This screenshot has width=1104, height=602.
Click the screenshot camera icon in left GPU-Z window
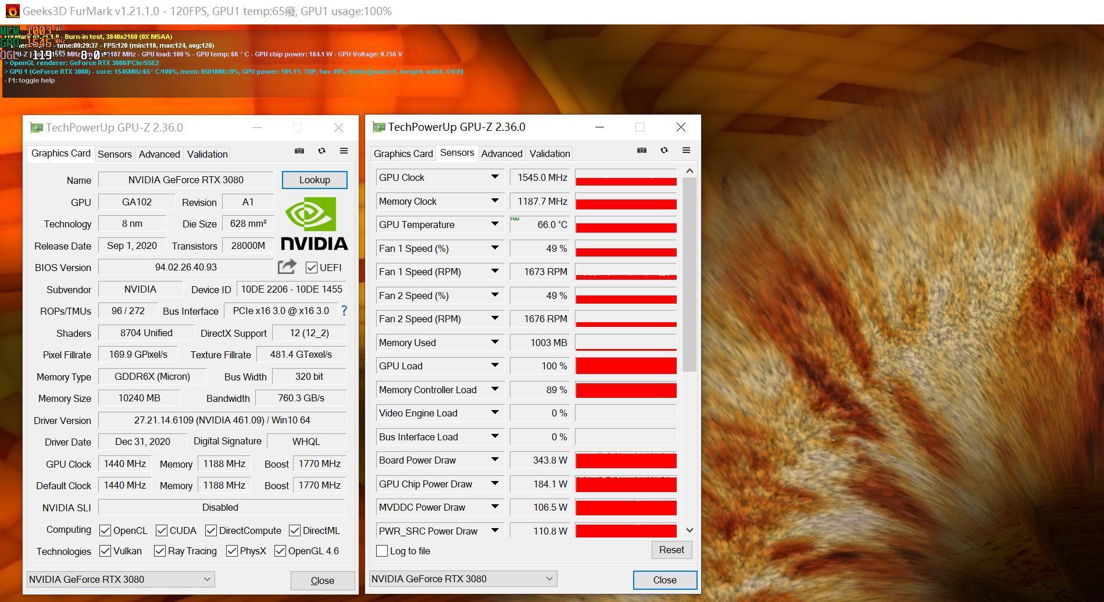(x=299, y=151)
